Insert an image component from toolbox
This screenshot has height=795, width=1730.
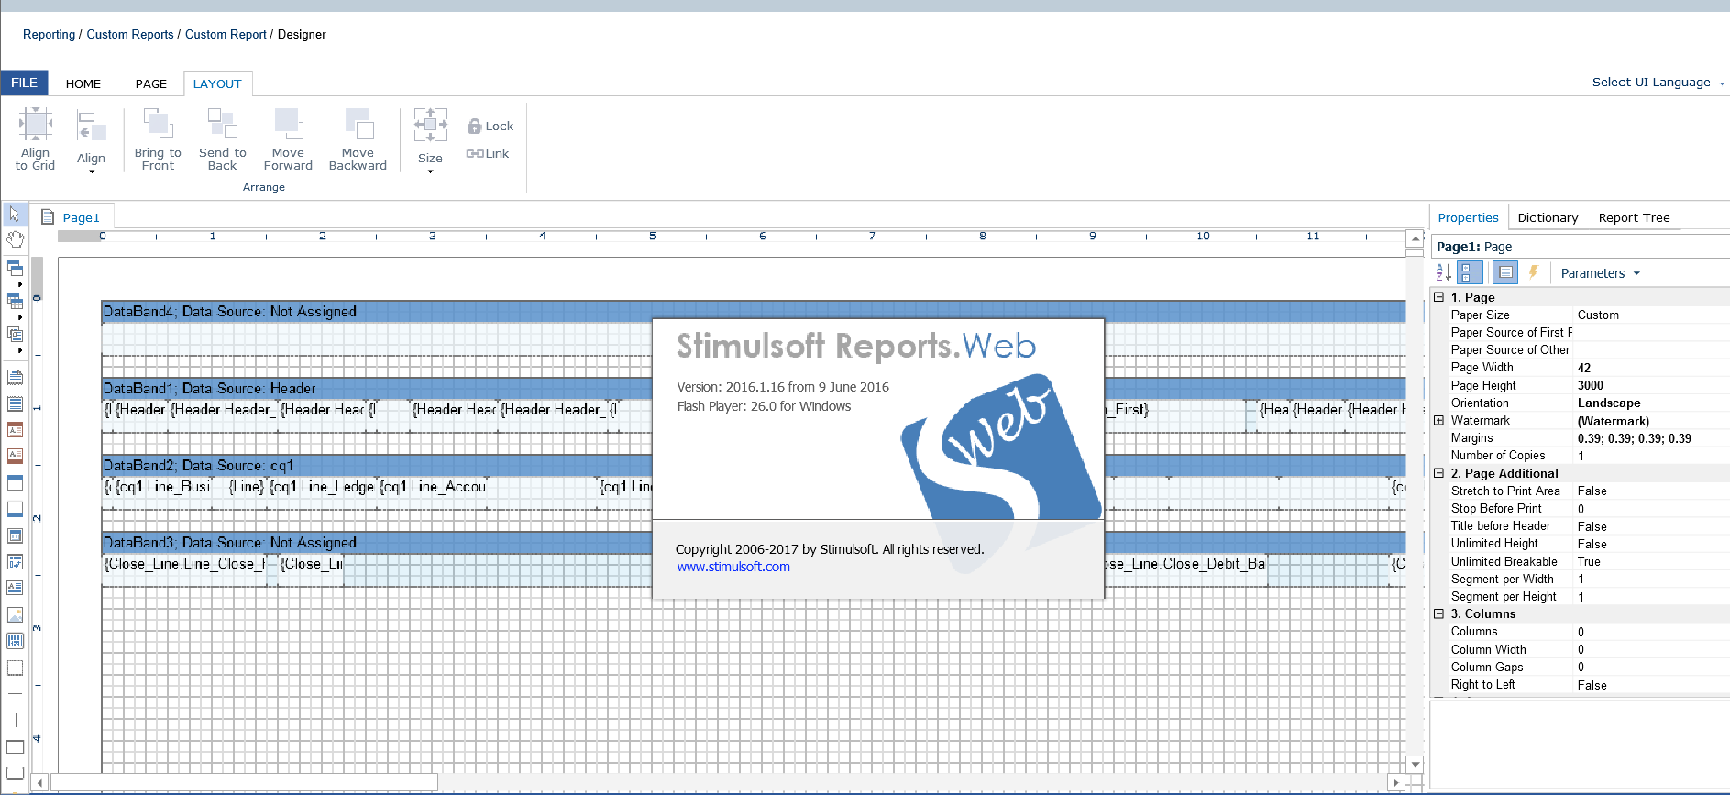tap(15, 614)
